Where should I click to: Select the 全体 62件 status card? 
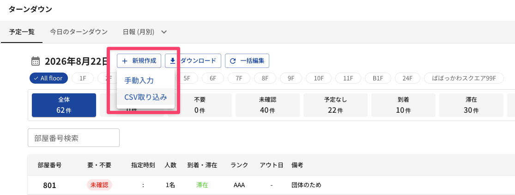tap(64, 105)
